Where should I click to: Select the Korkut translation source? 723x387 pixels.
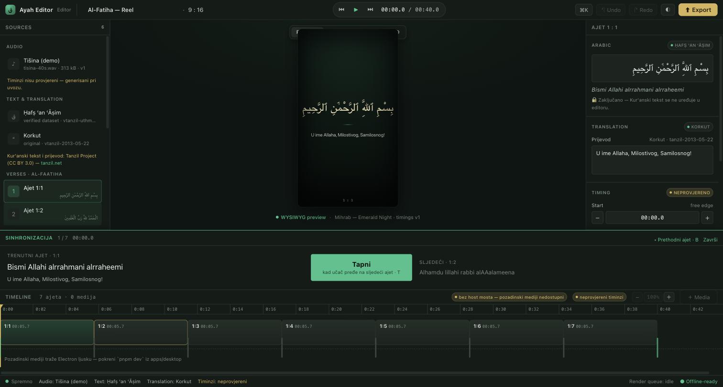pos(53,139)
